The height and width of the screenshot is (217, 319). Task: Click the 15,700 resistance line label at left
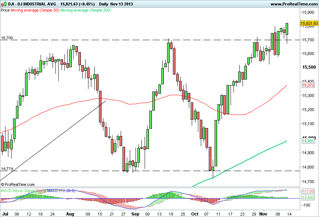pos(7,38)
